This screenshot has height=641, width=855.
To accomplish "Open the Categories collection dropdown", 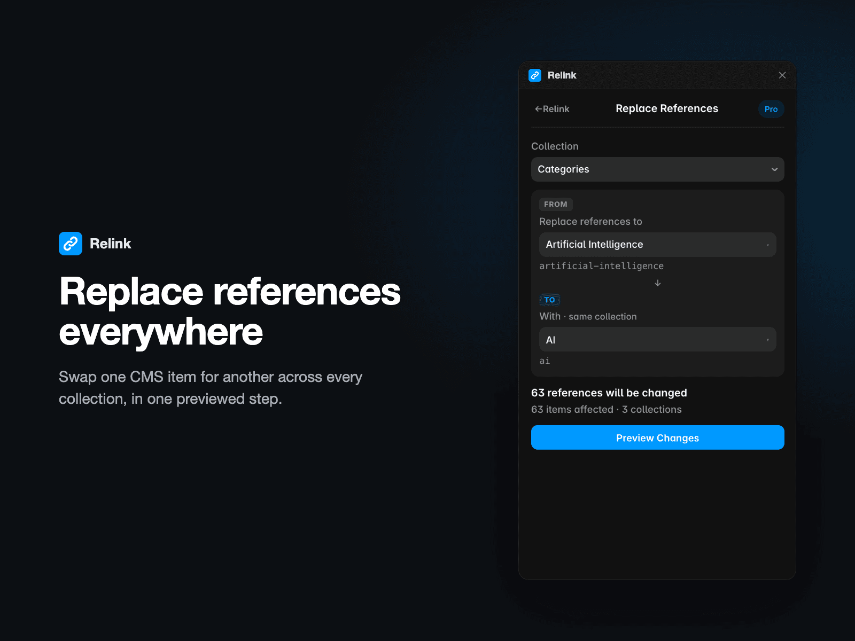I will [658, 169].
